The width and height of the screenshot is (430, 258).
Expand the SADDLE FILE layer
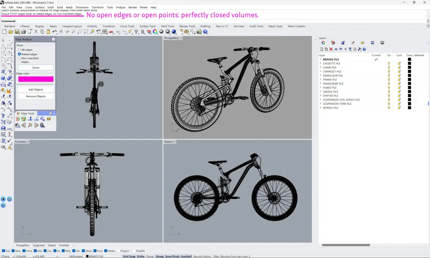point(320,92)
